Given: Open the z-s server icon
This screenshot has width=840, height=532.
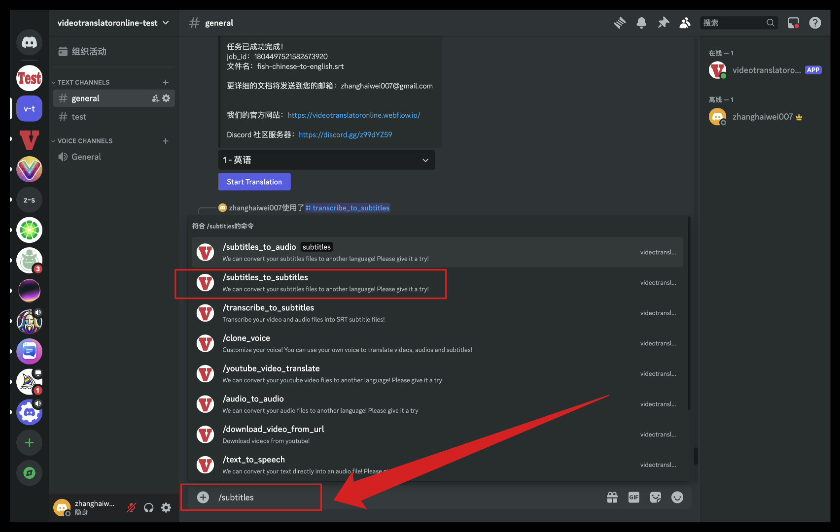Looking at the screenshot, I should (29, 200).
